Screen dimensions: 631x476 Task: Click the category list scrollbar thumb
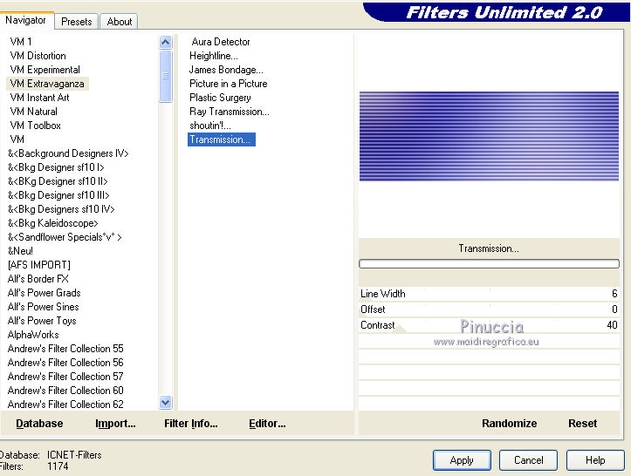(166, 76)
